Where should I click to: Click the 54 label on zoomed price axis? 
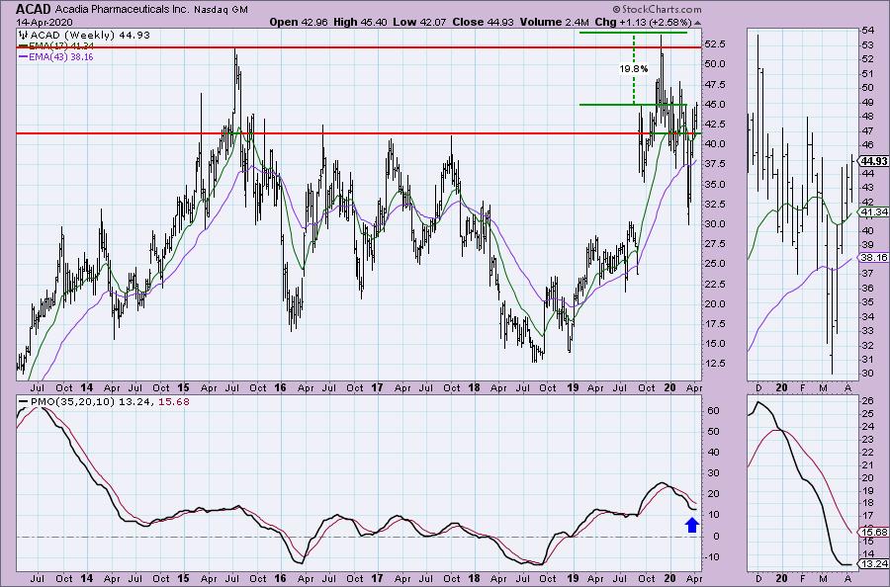(x=868, y=30)
